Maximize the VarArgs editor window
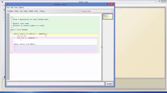The height and width of the screenshot is (93, 167). 107,4
